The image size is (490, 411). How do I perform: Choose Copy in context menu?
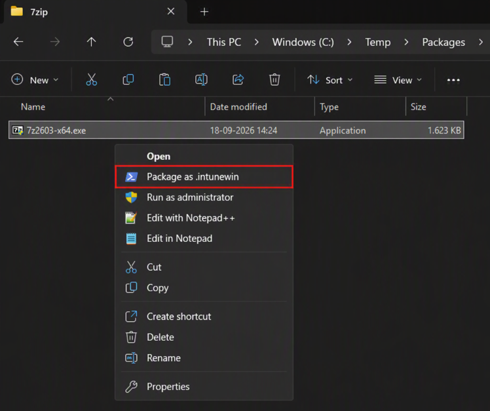(204, 288)
